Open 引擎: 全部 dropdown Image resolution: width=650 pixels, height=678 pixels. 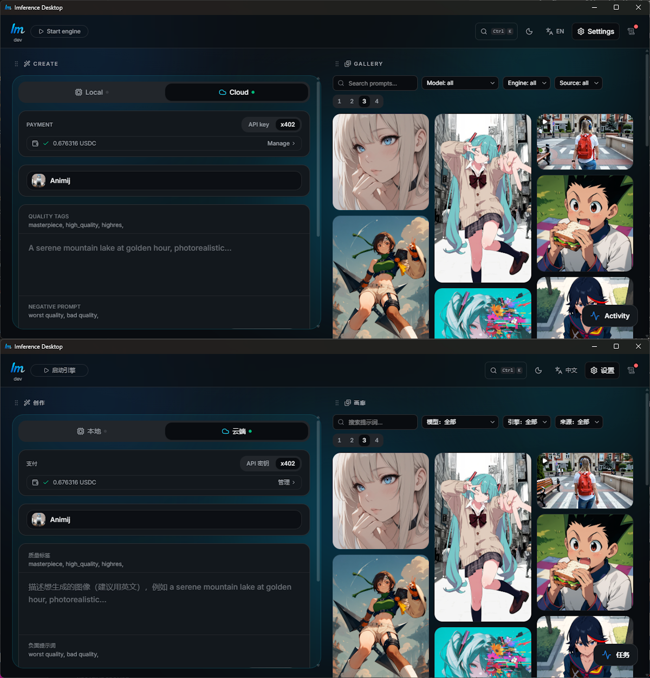pyautogui.click(x=526, y=422)
